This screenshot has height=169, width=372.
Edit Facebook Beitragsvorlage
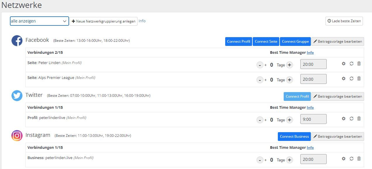[x=338, y=42]
